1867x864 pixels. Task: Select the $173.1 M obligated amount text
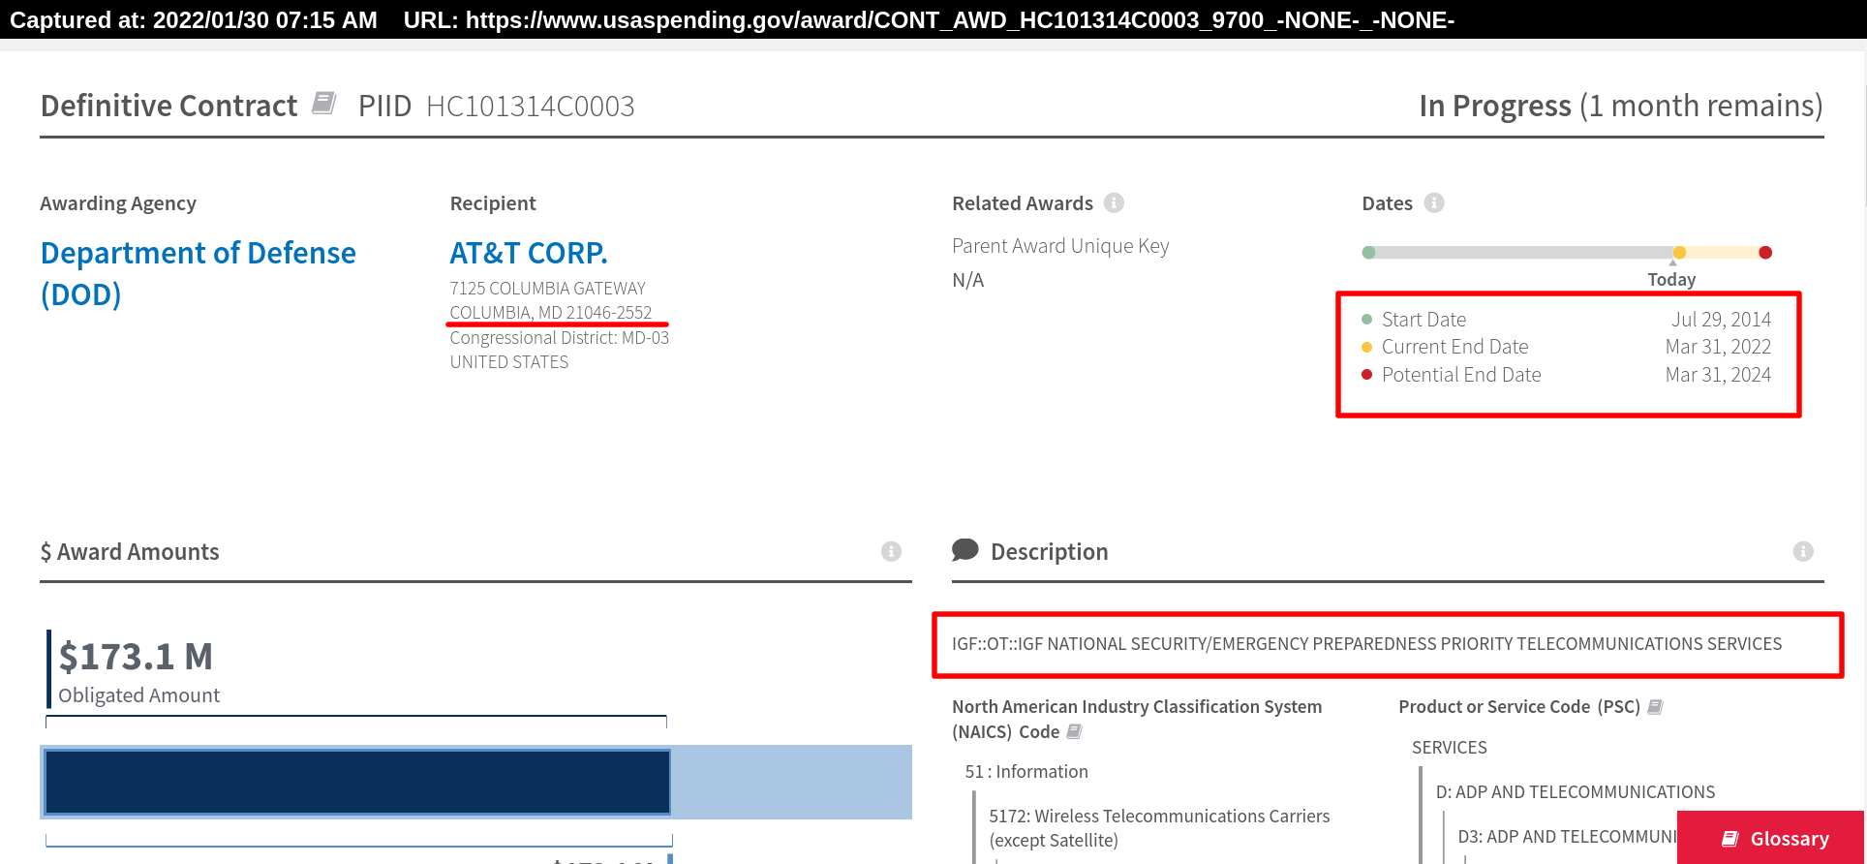[136, 657]
